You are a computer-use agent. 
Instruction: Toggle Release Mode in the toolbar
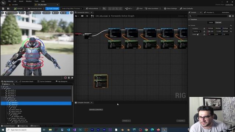pos(92,8)
